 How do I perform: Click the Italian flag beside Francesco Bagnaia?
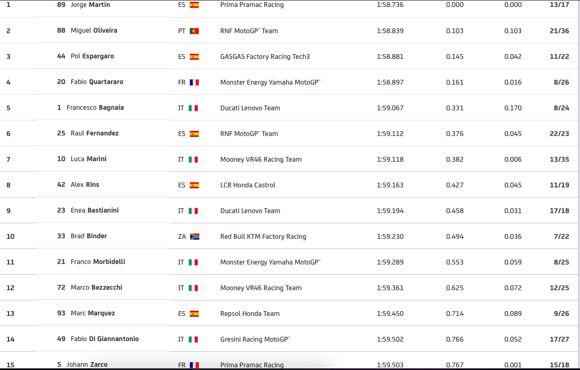(194, 108)
